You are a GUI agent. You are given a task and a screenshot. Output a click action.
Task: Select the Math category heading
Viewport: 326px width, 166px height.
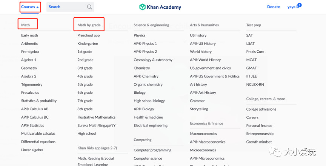tap(26, 25)
